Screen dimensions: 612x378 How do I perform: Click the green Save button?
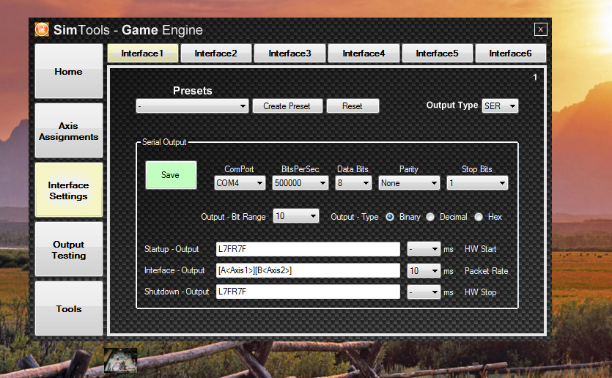[x=171, y=175]
